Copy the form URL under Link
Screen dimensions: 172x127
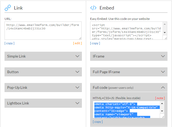click(9, 43)
